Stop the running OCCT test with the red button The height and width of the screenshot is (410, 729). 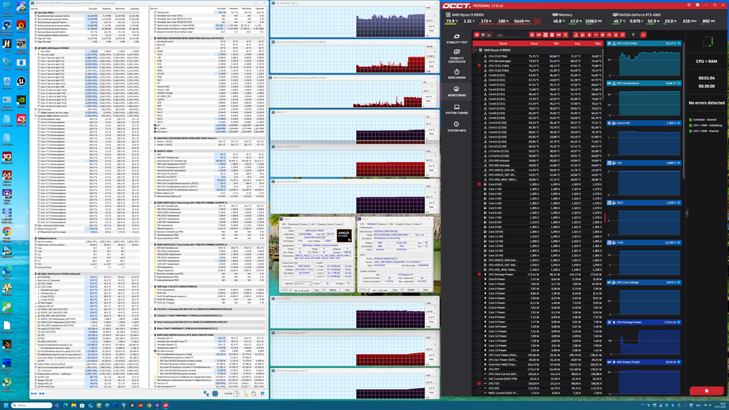(706, 391)
